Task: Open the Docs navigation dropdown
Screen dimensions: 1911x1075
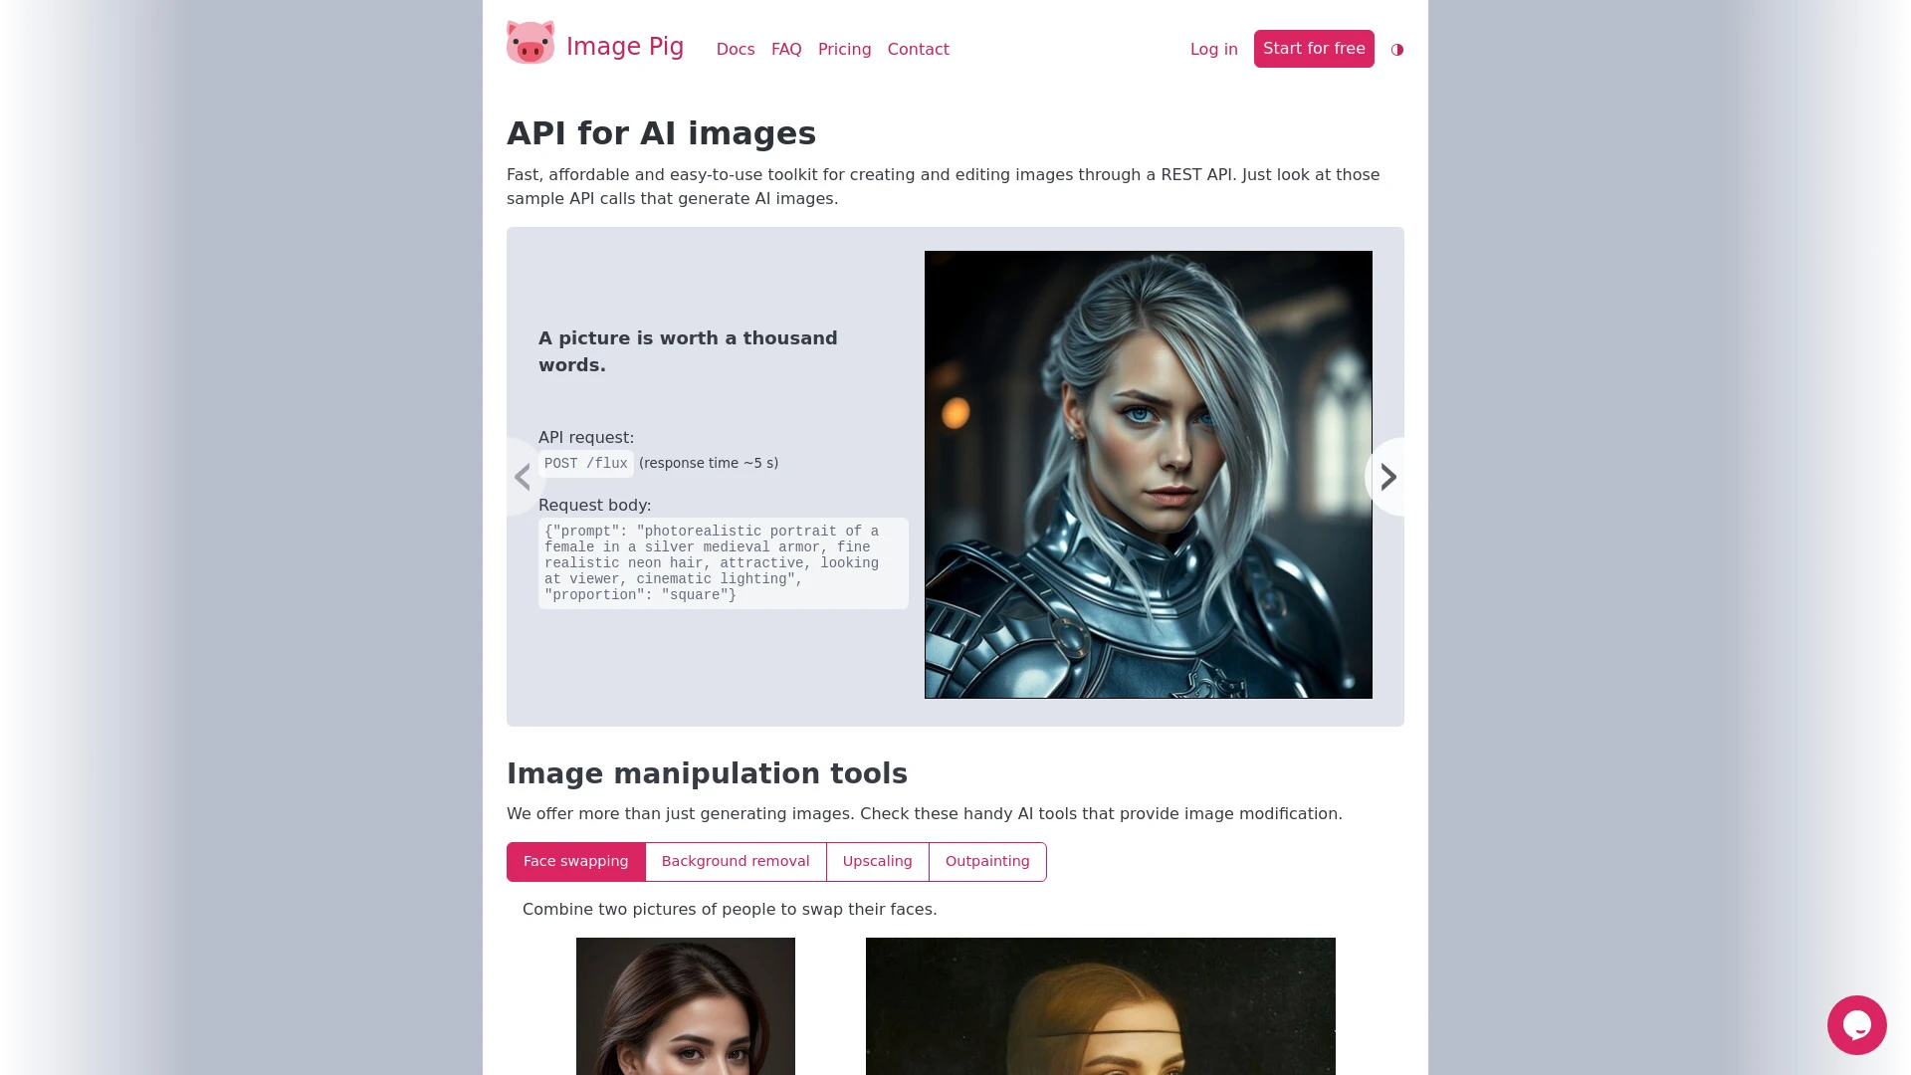Action: [x=735, y=49]
